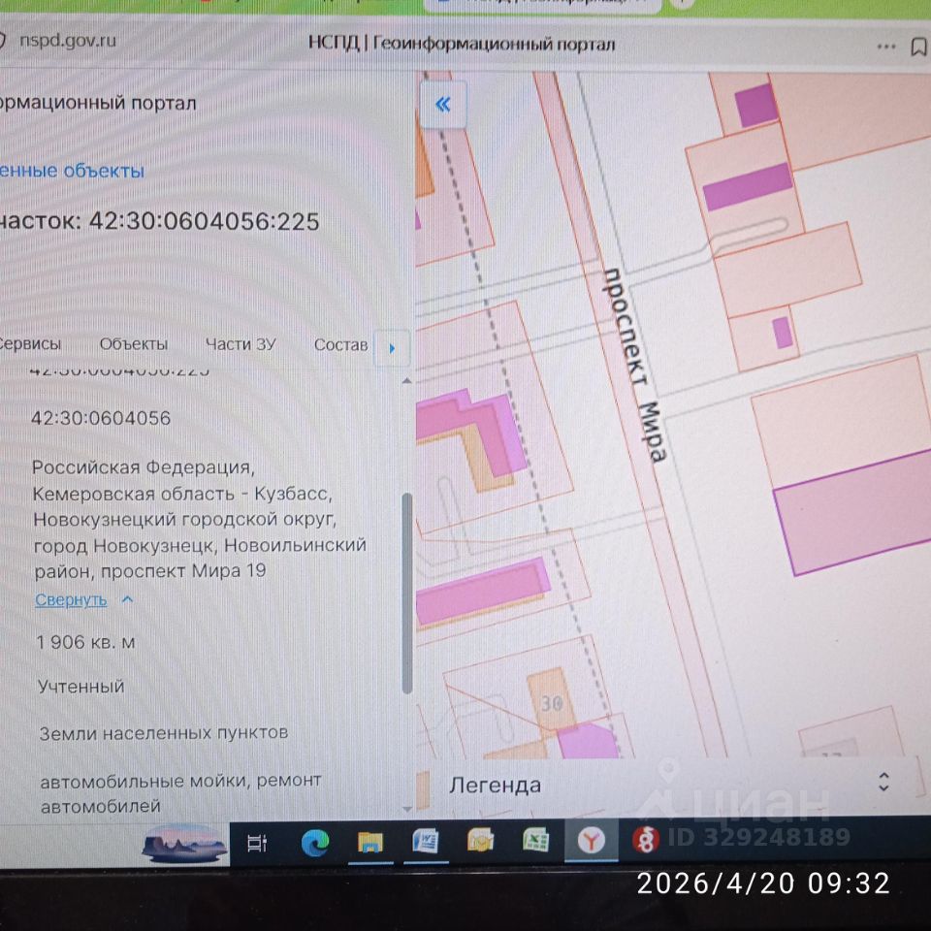931x931 pixels.
Task: Expand the Легенда panel
Action: pyautogui.click(x=883, y=782)
